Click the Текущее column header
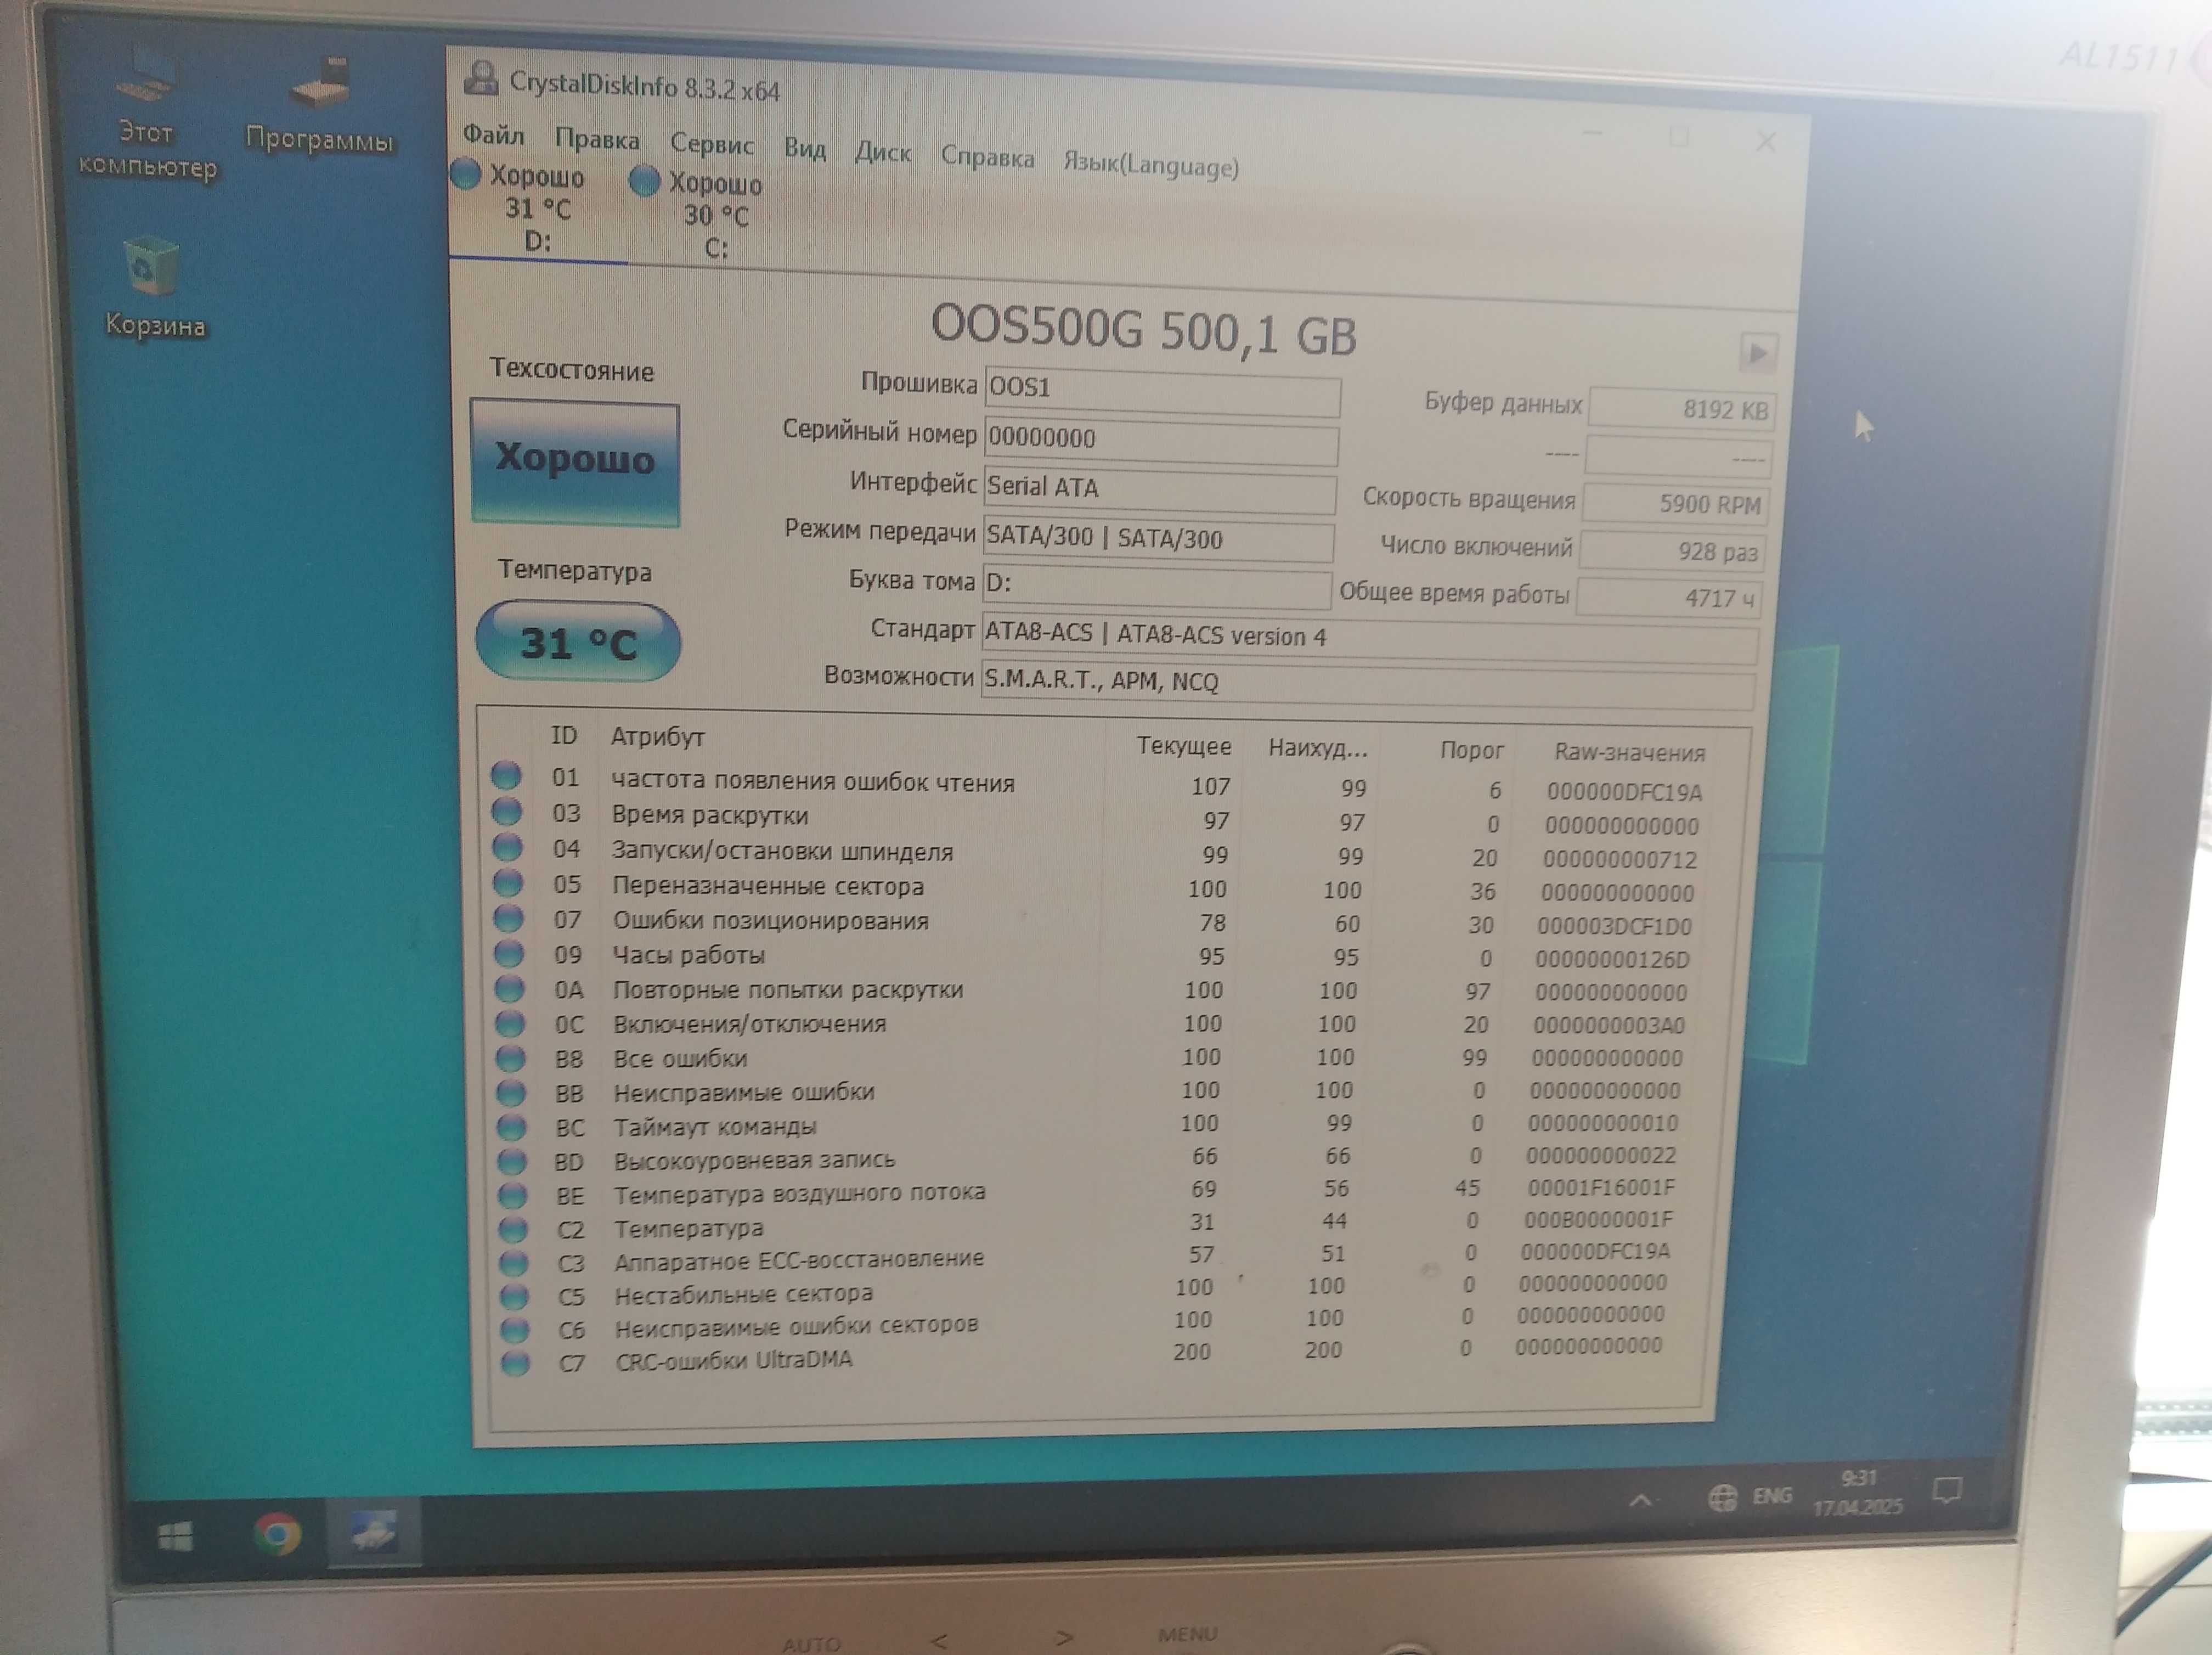Screen dimensions: 2212x1655 (1184, 746)
